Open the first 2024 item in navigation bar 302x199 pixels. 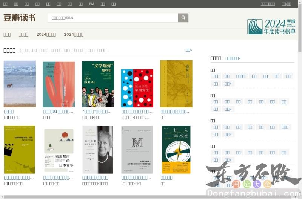(x=46, y=34)
